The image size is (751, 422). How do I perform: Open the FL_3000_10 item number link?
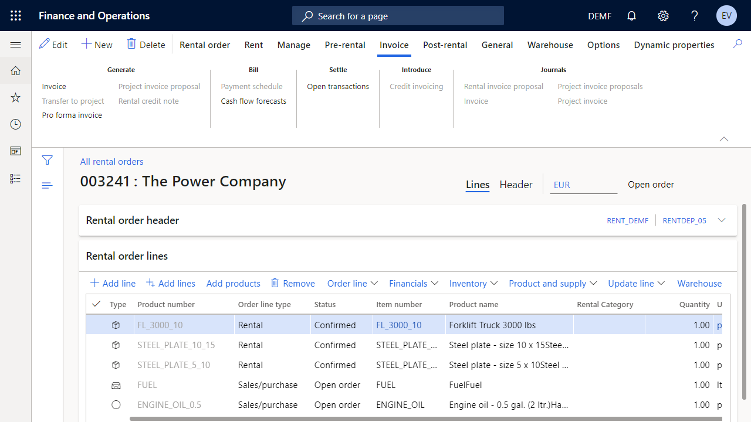point(399,325)
